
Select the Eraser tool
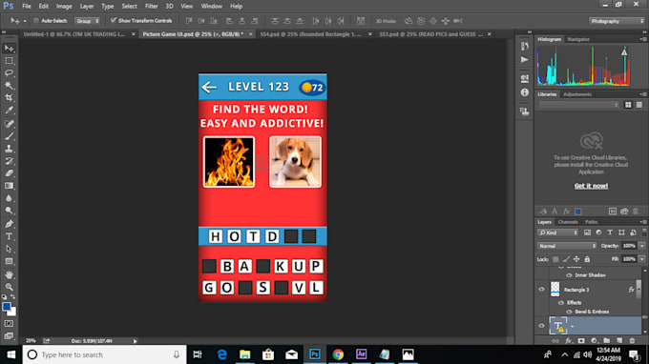[9, 173]
